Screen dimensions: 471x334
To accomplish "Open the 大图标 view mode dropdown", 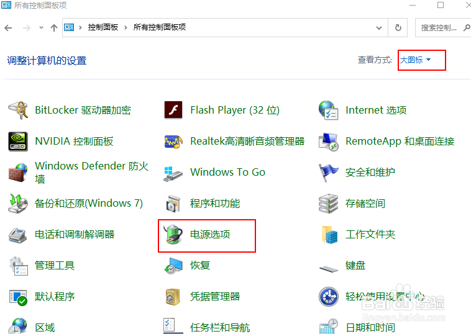I will click(416, 60).
